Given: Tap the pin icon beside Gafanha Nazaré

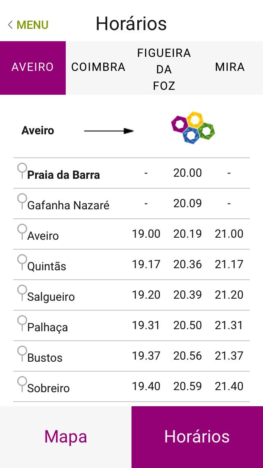Looking at the screenshot, I should click(x=22, y=201).
